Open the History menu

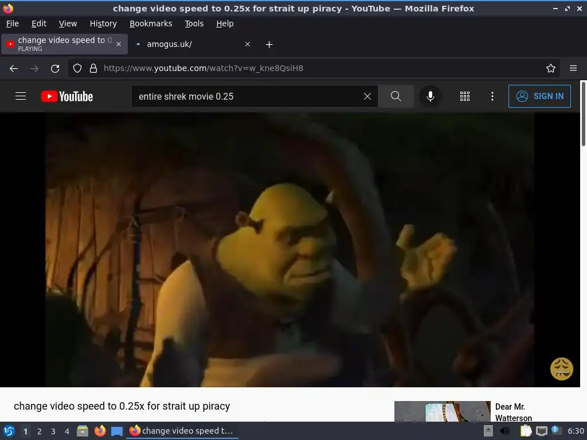pos(103,23)
